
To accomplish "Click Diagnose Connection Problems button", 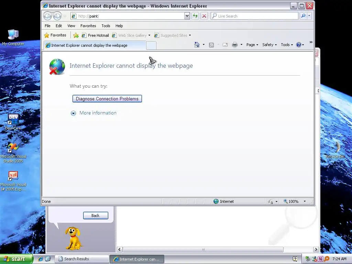I will (x=107, y=99).
